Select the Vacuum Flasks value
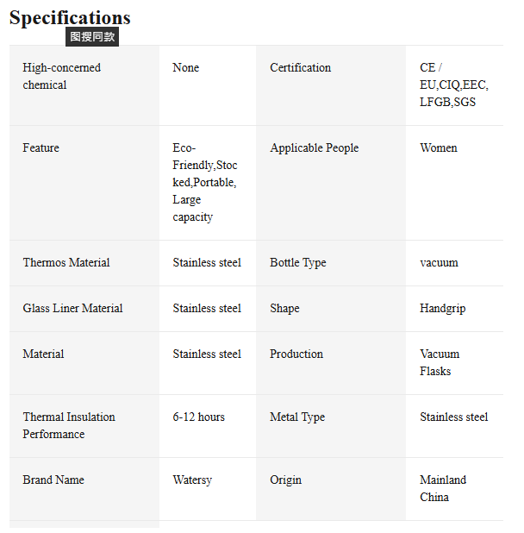The height and width of the screenshot is (533, 524). click(x=440, y=363)
